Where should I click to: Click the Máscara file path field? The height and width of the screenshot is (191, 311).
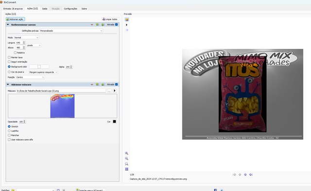click(61, 91)
